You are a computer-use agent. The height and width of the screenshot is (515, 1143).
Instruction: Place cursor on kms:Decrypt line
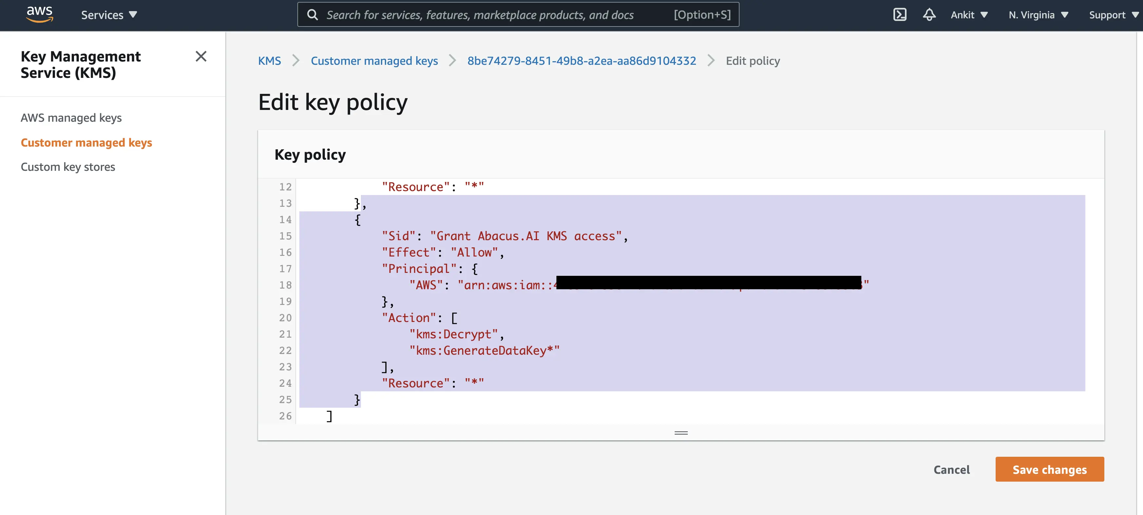click(x=456, y=334)
